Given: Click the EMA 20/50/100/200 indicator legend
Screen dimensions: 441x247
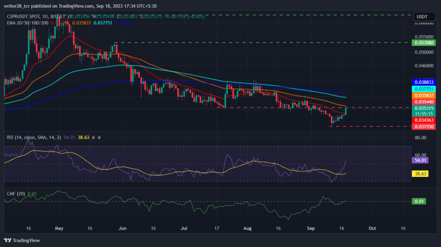Looking at the screenshot, I should point(28,23).
